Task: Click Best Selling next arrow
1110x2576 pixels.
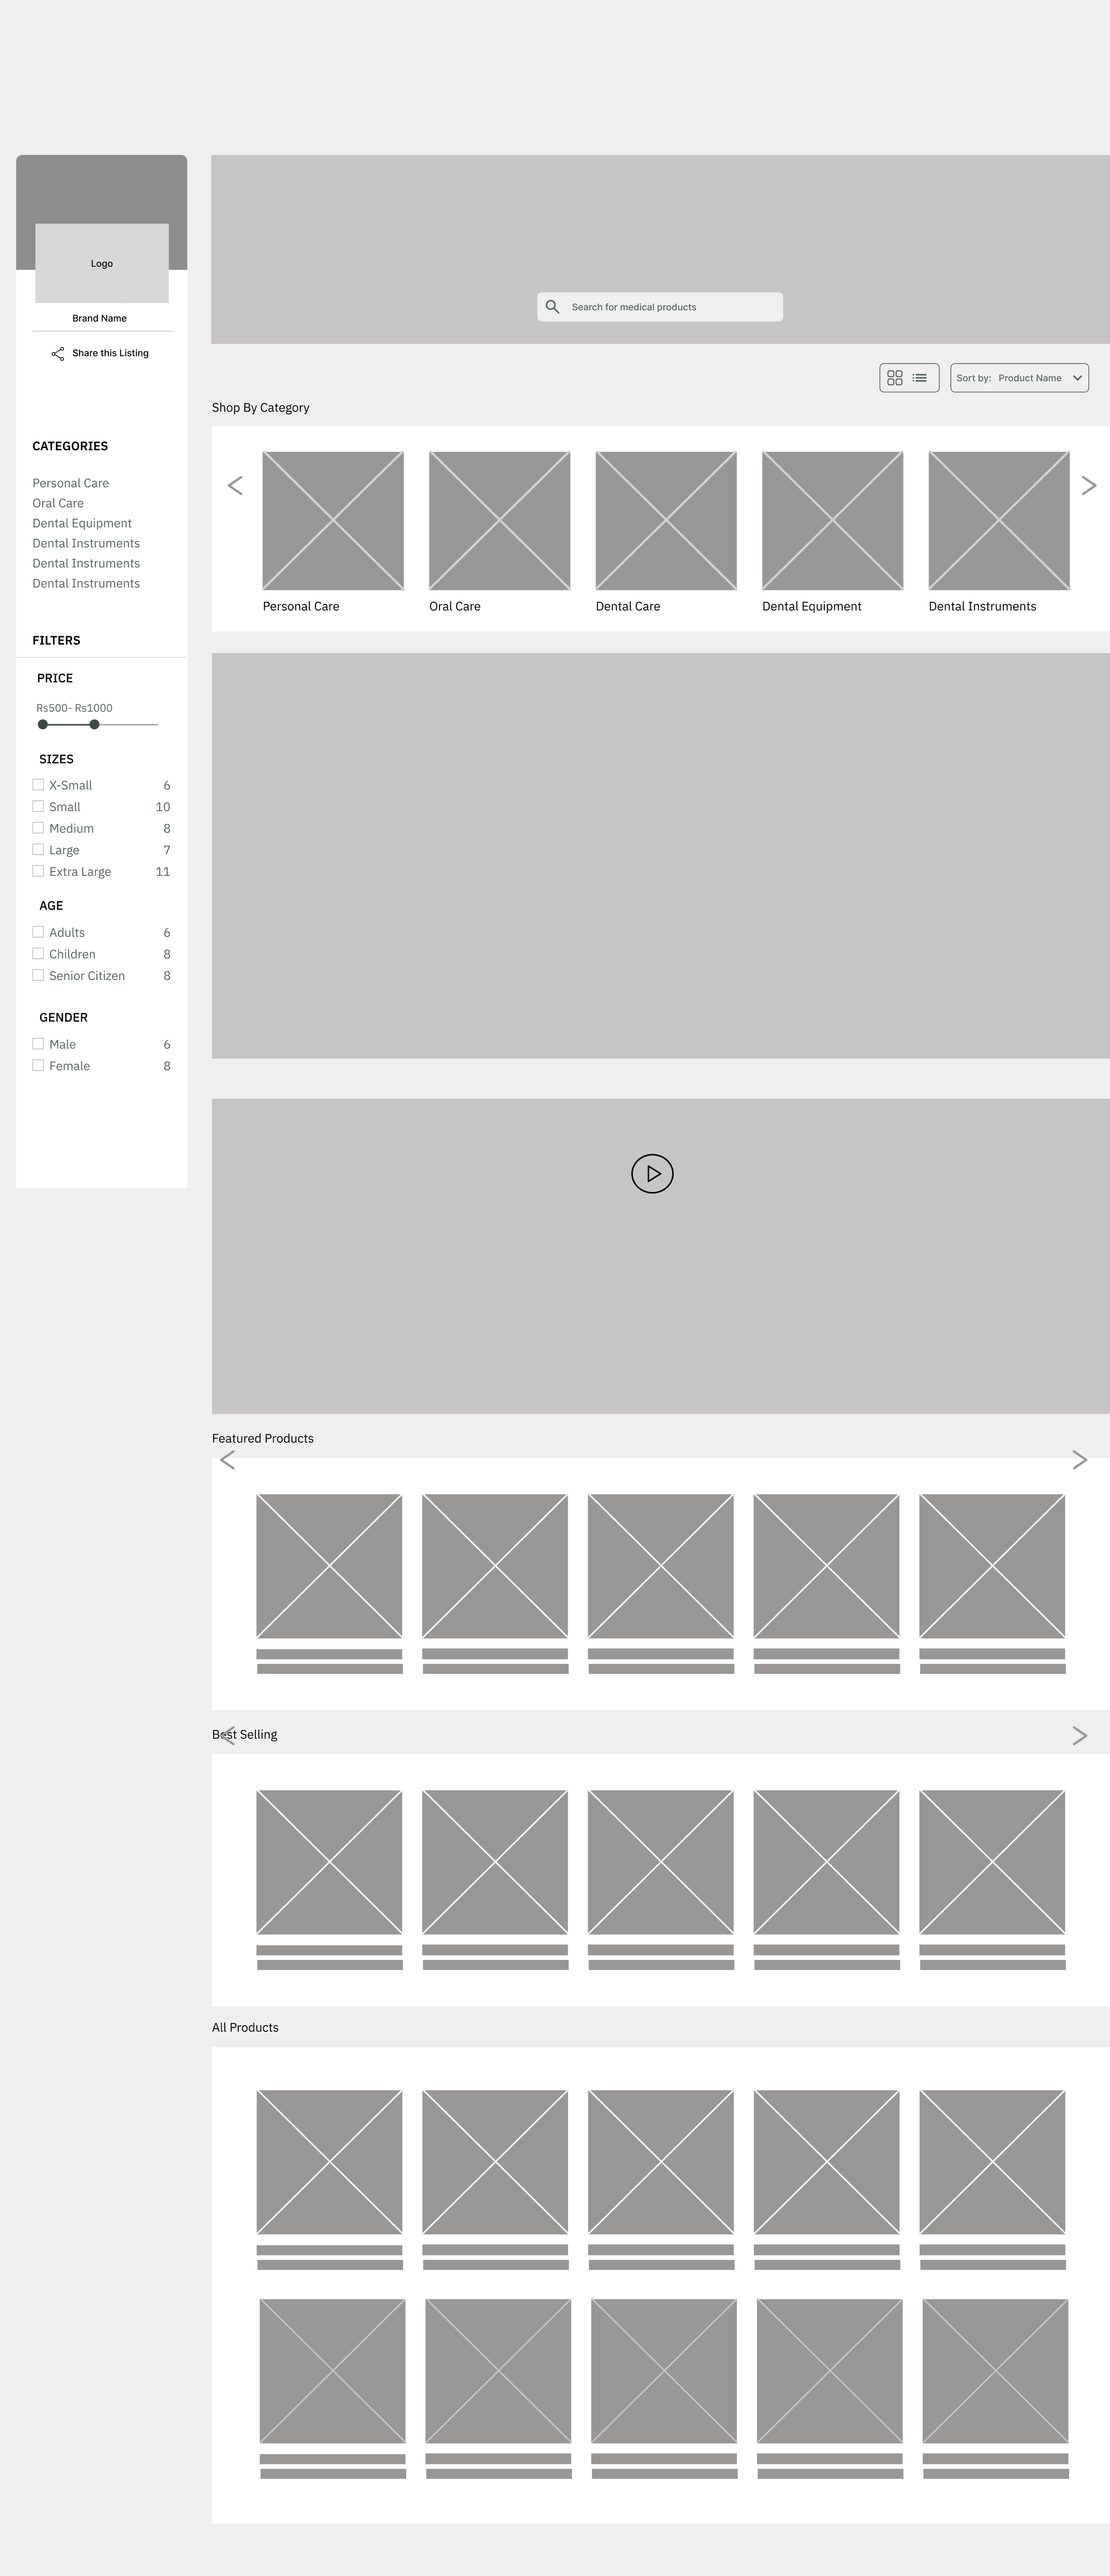Action: pyautogui.click(x=1079, y=1736)
